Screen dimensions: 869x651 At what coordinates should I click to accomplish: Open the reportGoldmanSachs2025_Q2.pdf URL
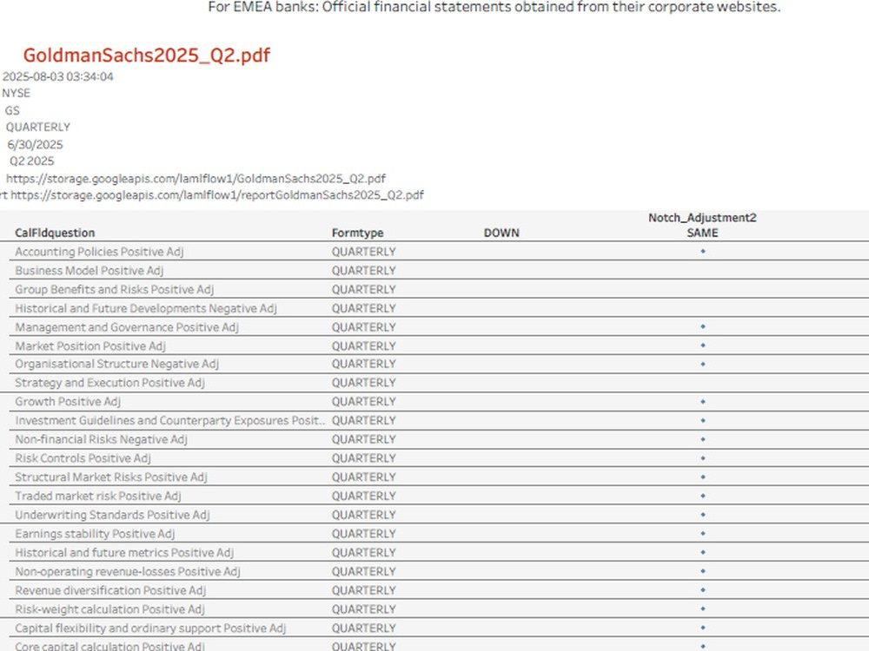click(217, 195)
